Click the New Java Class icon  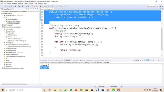click(28, 6)
